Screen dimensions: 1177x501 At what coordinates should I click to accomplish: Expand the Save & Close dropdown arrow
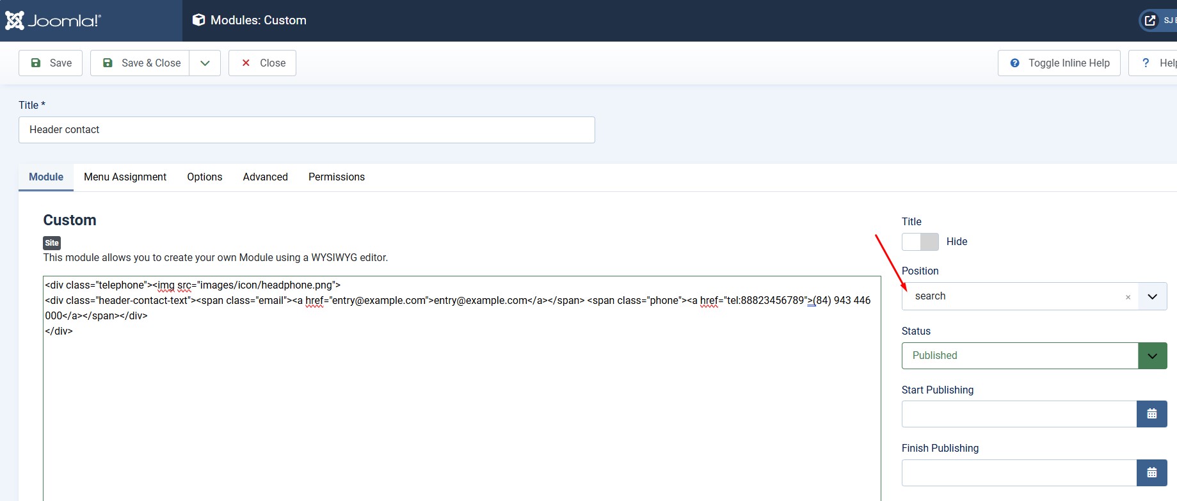coord(205,63)
